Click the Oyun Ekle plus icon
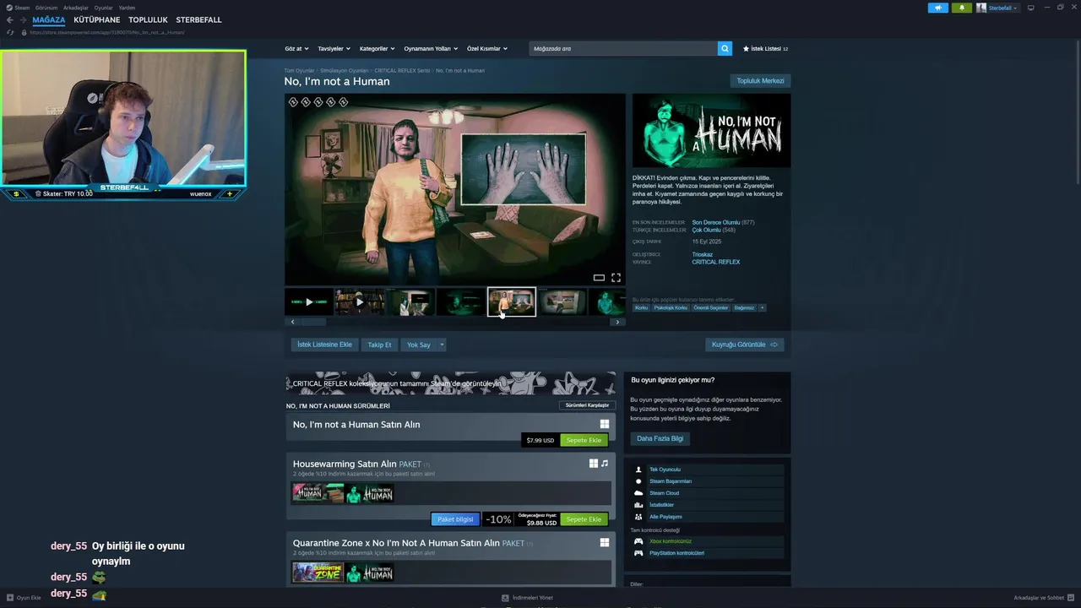This screenshot has height=608, width=1081. [x=10, y=598]
